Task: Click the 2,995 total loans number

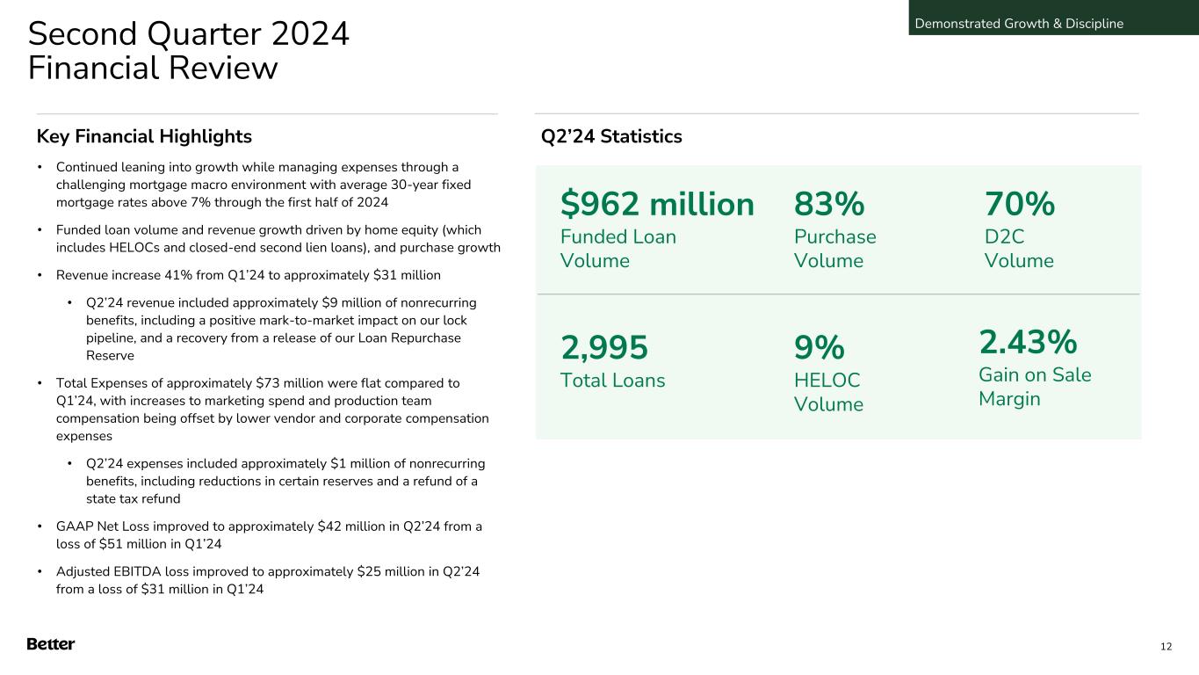Action: click(x=604, y=349)
